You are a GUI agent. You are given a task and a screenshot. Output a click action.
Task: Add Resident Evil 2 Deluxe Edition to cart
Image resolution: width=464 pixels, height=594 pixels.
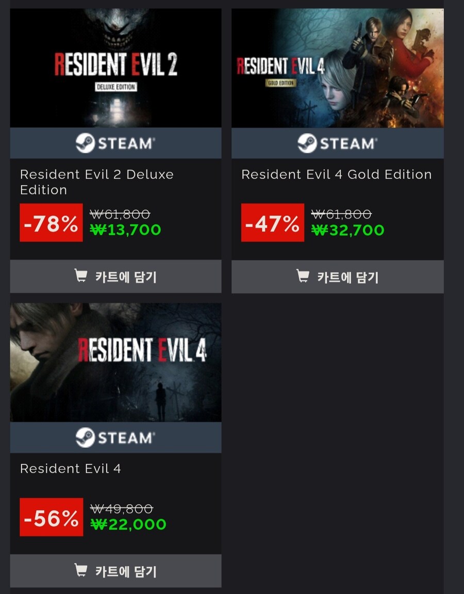click(115, 276)
